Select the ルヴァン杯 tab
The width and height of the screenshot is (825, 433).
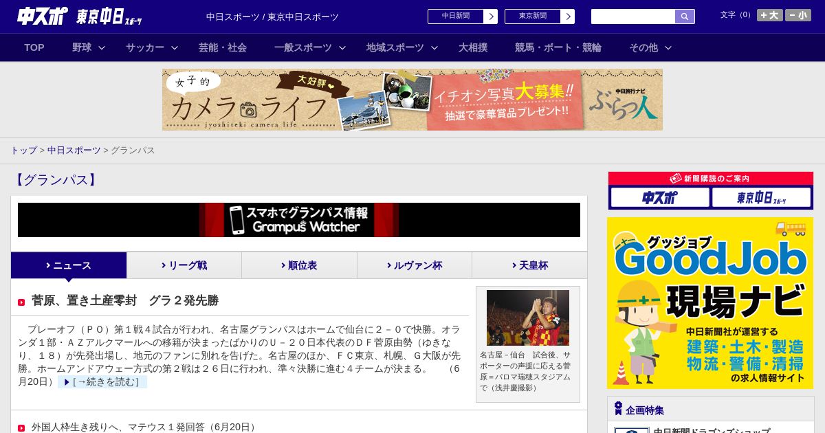tap(415, 265)
